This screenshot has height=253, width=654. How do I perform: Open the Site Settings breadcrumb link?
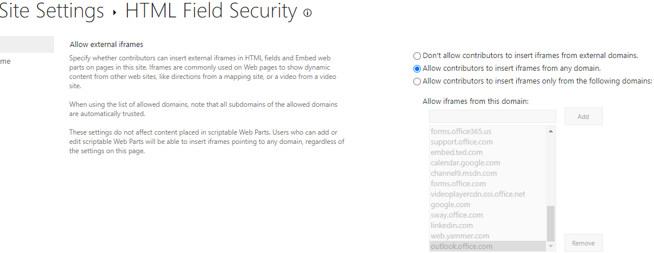coord(52,11)
